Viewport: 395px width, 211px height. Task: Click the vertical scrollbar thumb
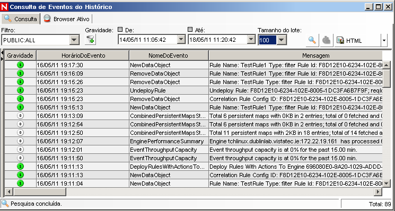(387, 78)
